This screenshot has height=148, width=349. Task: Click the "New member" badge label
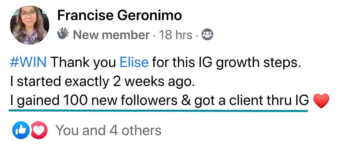pyautogui.click(x=111, y=35)
